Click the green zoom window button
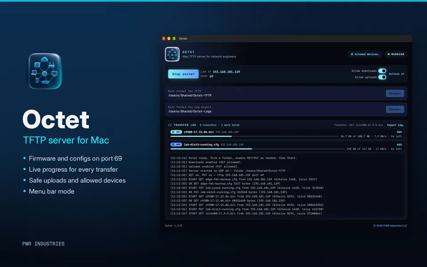Viewport: 427px width, 267px height. click(174, 38)
